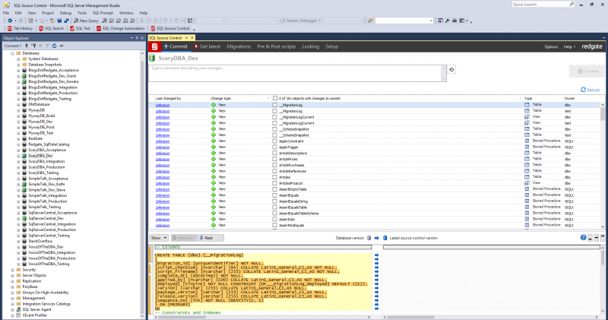Open the Connect dropdown in Object Explorer
608x320 pixels.
pyautogui.click(x=13, y=46)
